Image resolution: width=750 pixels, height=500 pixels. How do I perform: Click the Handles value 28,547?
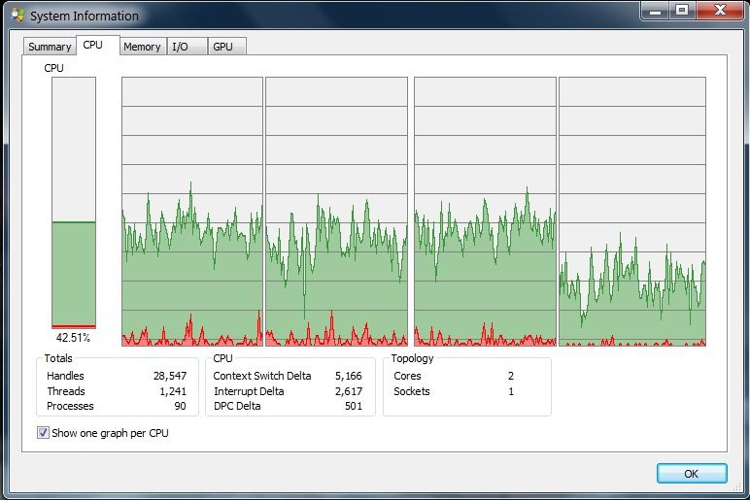click(x=170, y=376)
